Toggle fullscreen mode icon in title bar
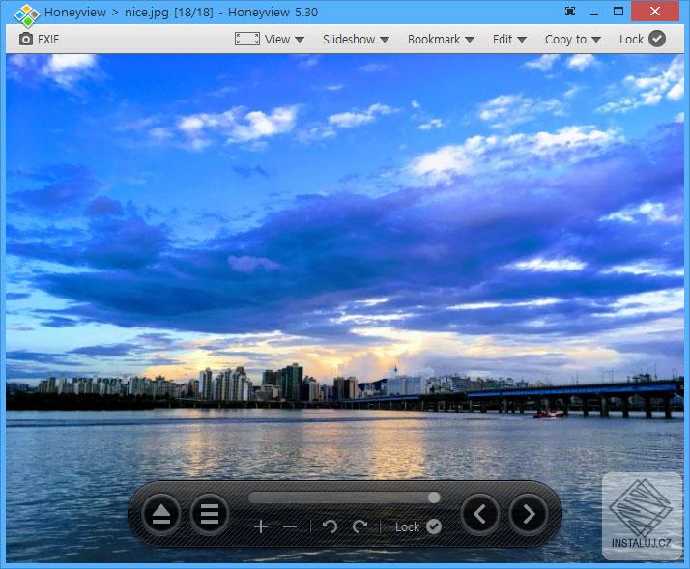 (x=570, y=12)
